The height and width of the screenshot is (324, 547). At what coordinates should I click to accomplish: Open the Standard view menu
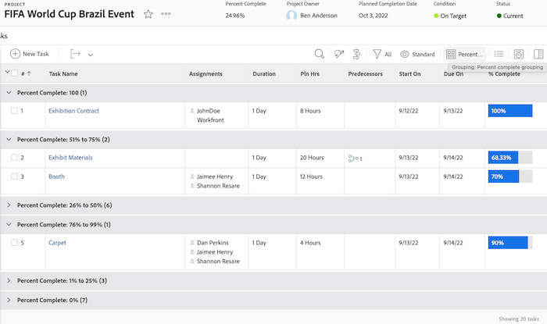[417, 54]
